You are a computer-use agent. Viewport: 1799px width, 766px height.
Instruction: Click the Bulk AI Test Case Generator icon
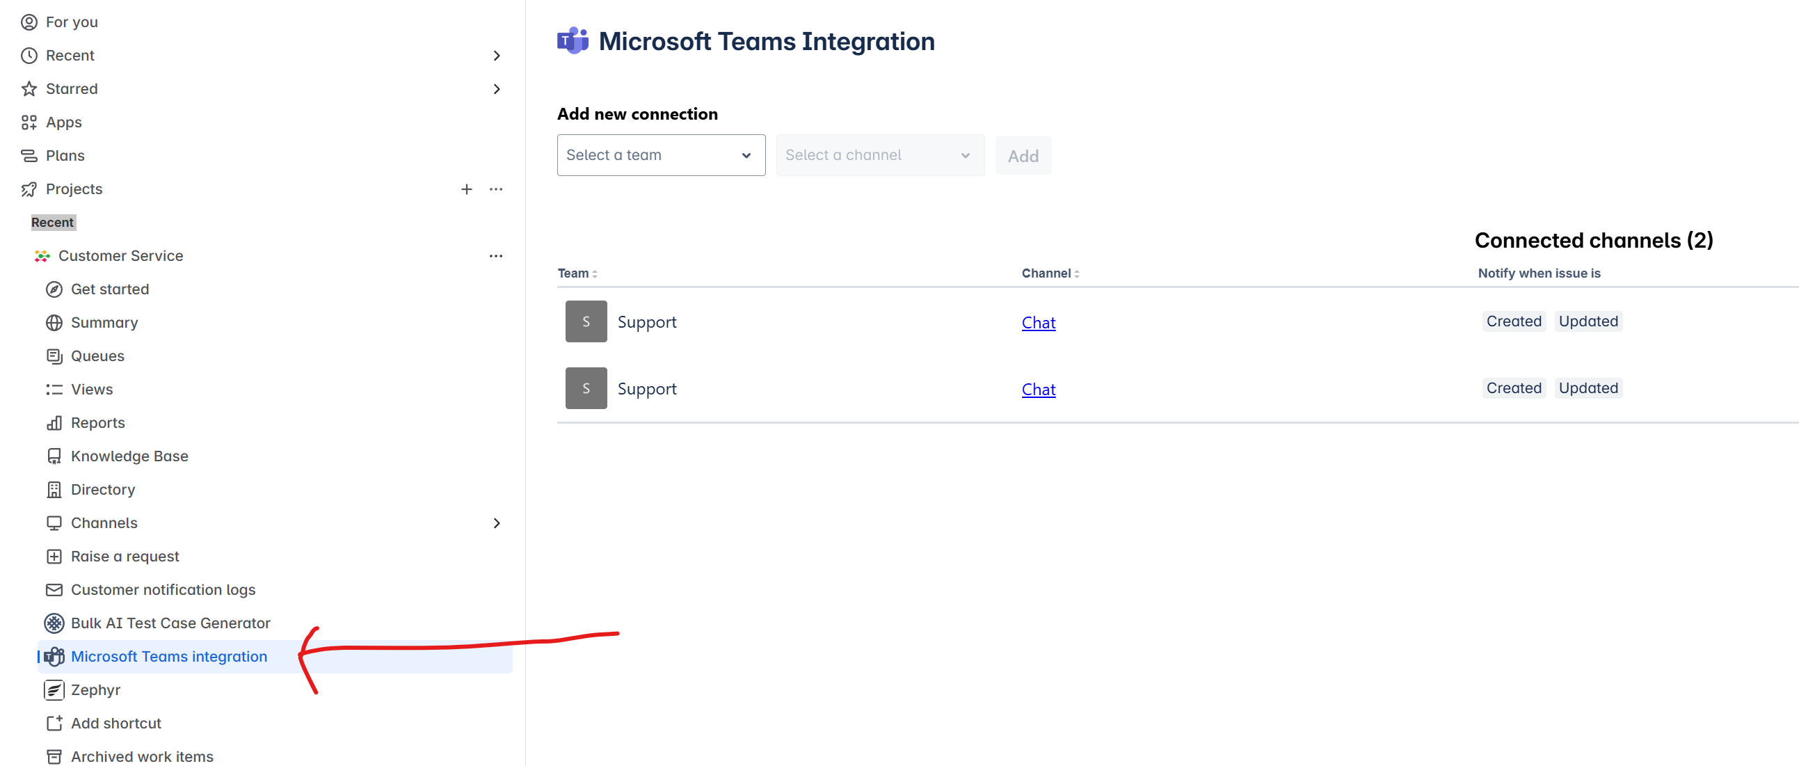(54, 623)
